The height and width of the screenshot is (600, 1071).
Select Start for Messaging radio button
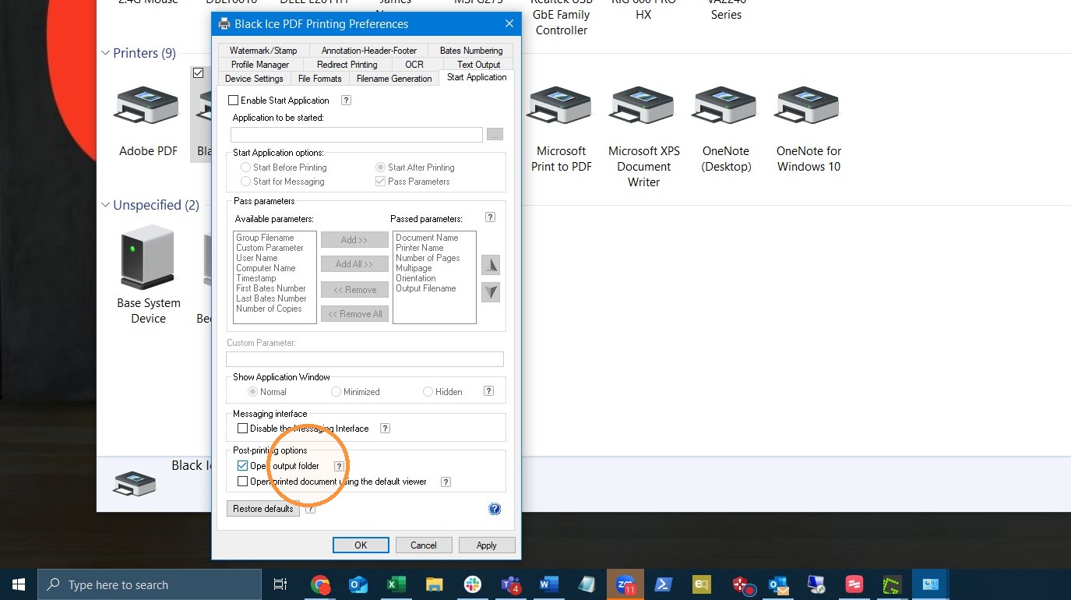[x=246, y=182]
